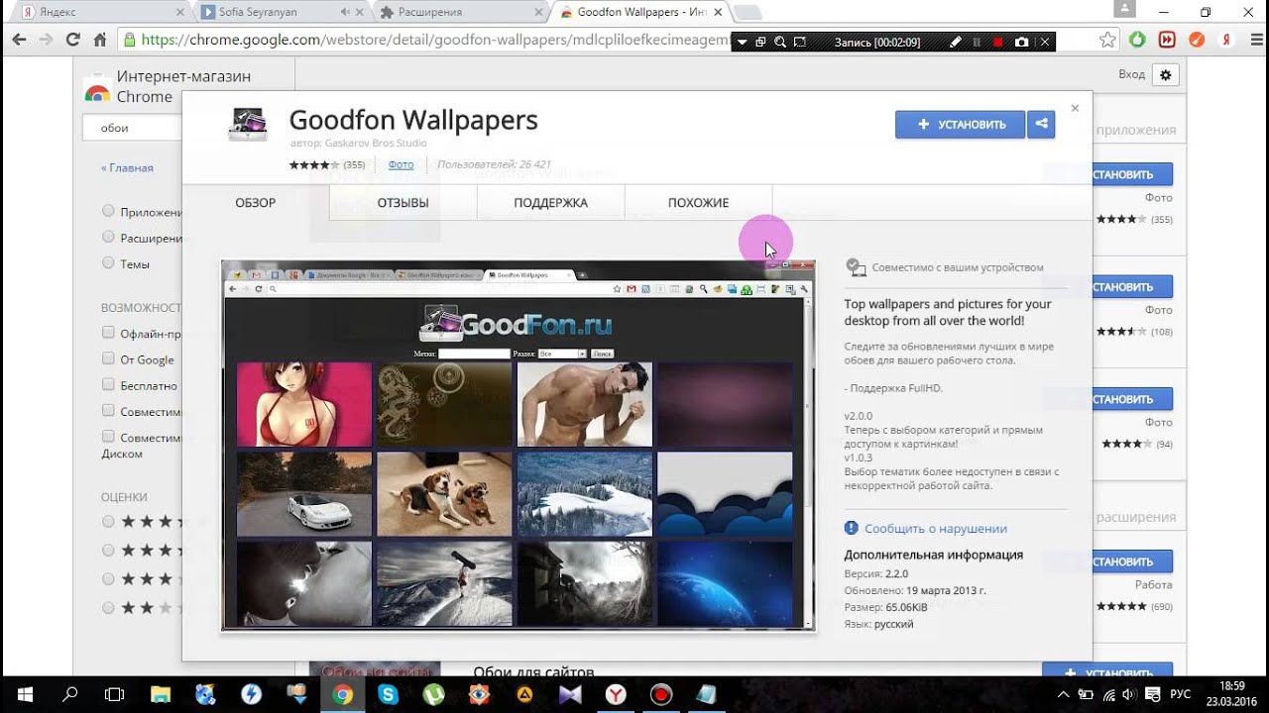The width and height of the screenshot is (1269, 713).
Task: Switch to the Поддержка tab
Action: click(550, 202)
